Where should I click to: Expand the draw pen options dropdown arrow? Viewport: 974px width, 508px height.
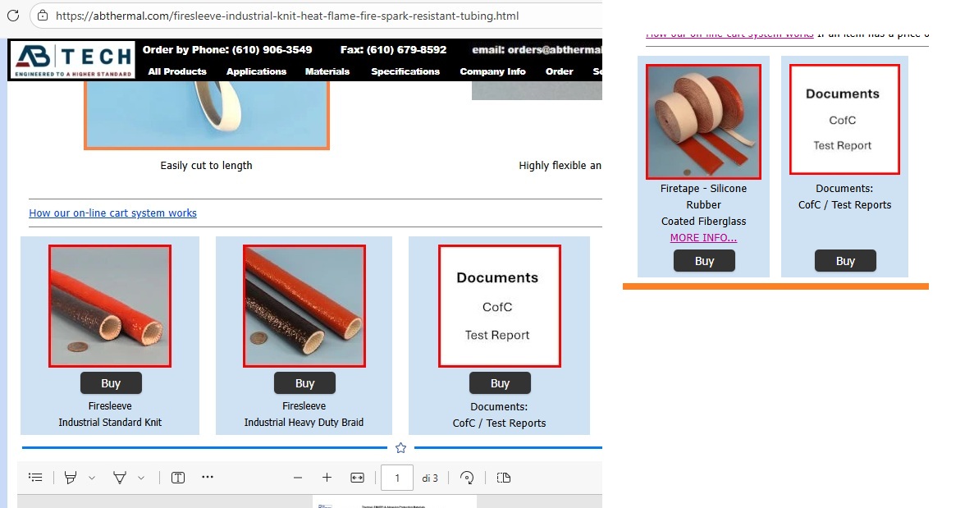141,478
